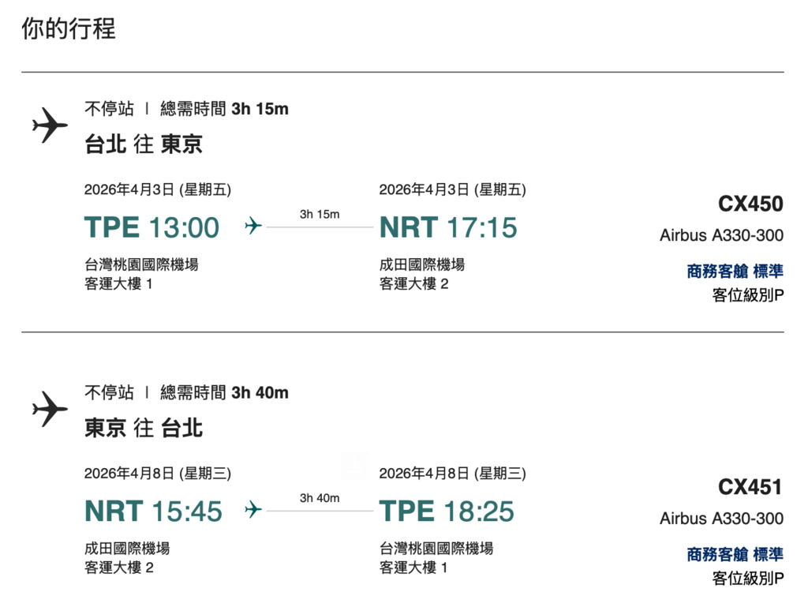Click the 商務客艙 標準 link for CX451

coord(735,555)
